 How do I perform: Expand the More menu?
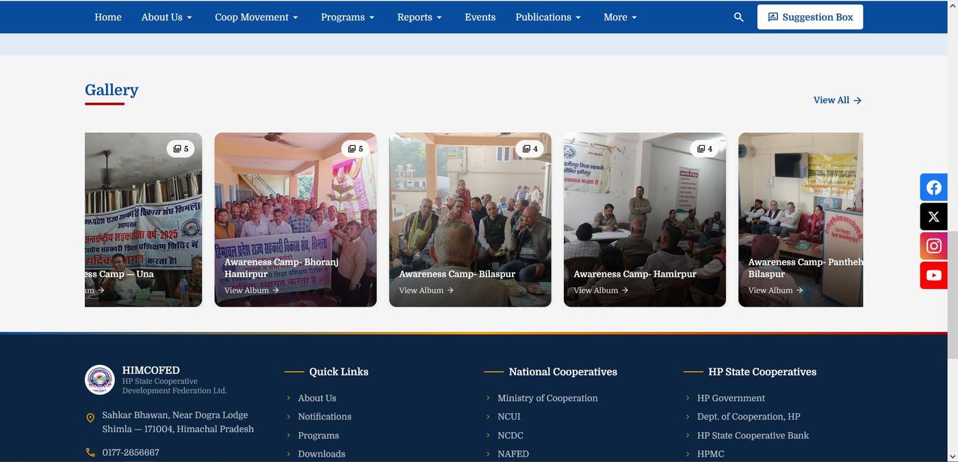(x=620, y=17)
